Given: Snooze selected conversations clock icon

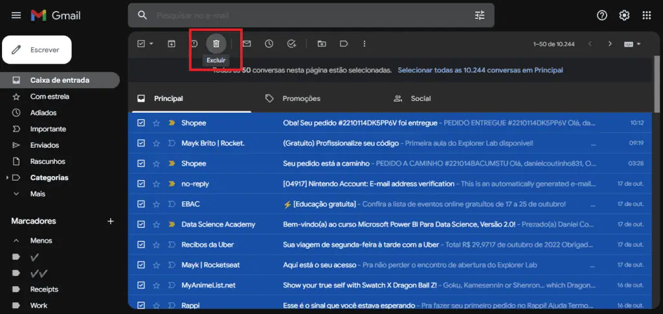Looking at the screenshot, I should [269, 43].
